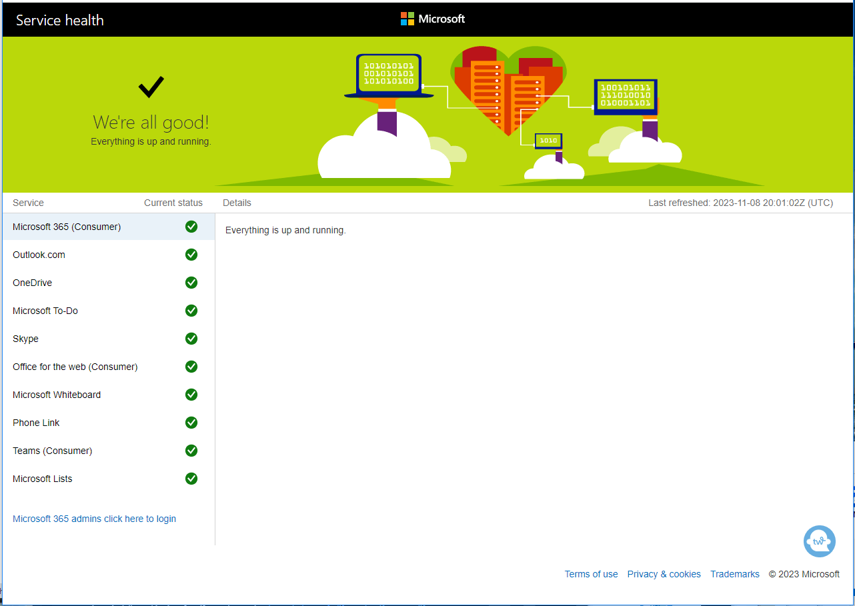
Task: Click green status check for Microsoft Whiteboard
Action: pos(191,395)
